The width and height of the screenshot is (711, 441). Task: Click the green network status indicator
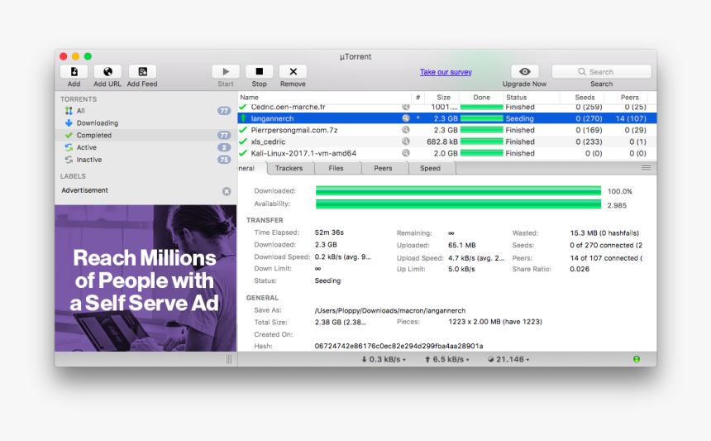(637, 359)
